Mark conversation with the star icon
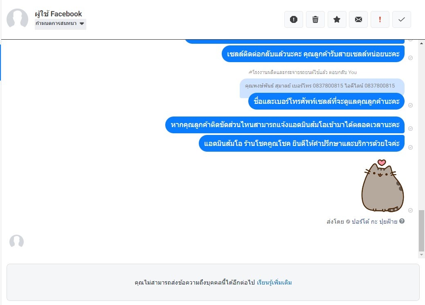 [337, 20]
